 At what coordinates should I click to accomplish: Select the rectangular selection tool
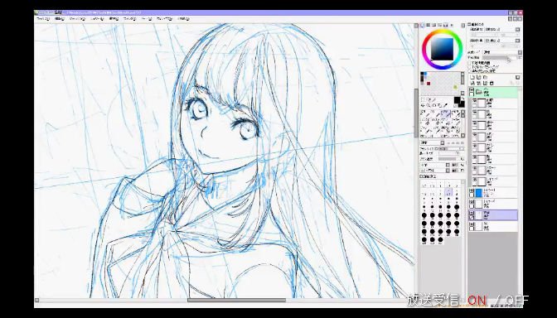pos(423,99)
